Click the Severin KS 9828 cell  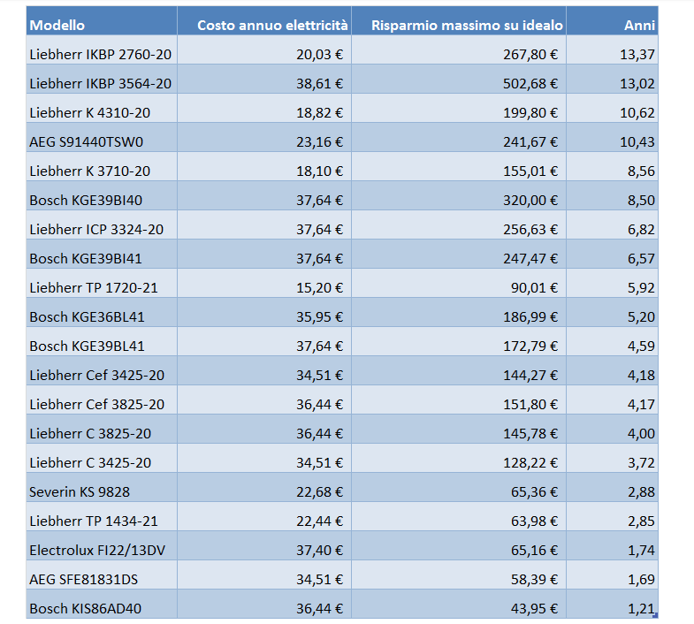(x=101, y=491)
